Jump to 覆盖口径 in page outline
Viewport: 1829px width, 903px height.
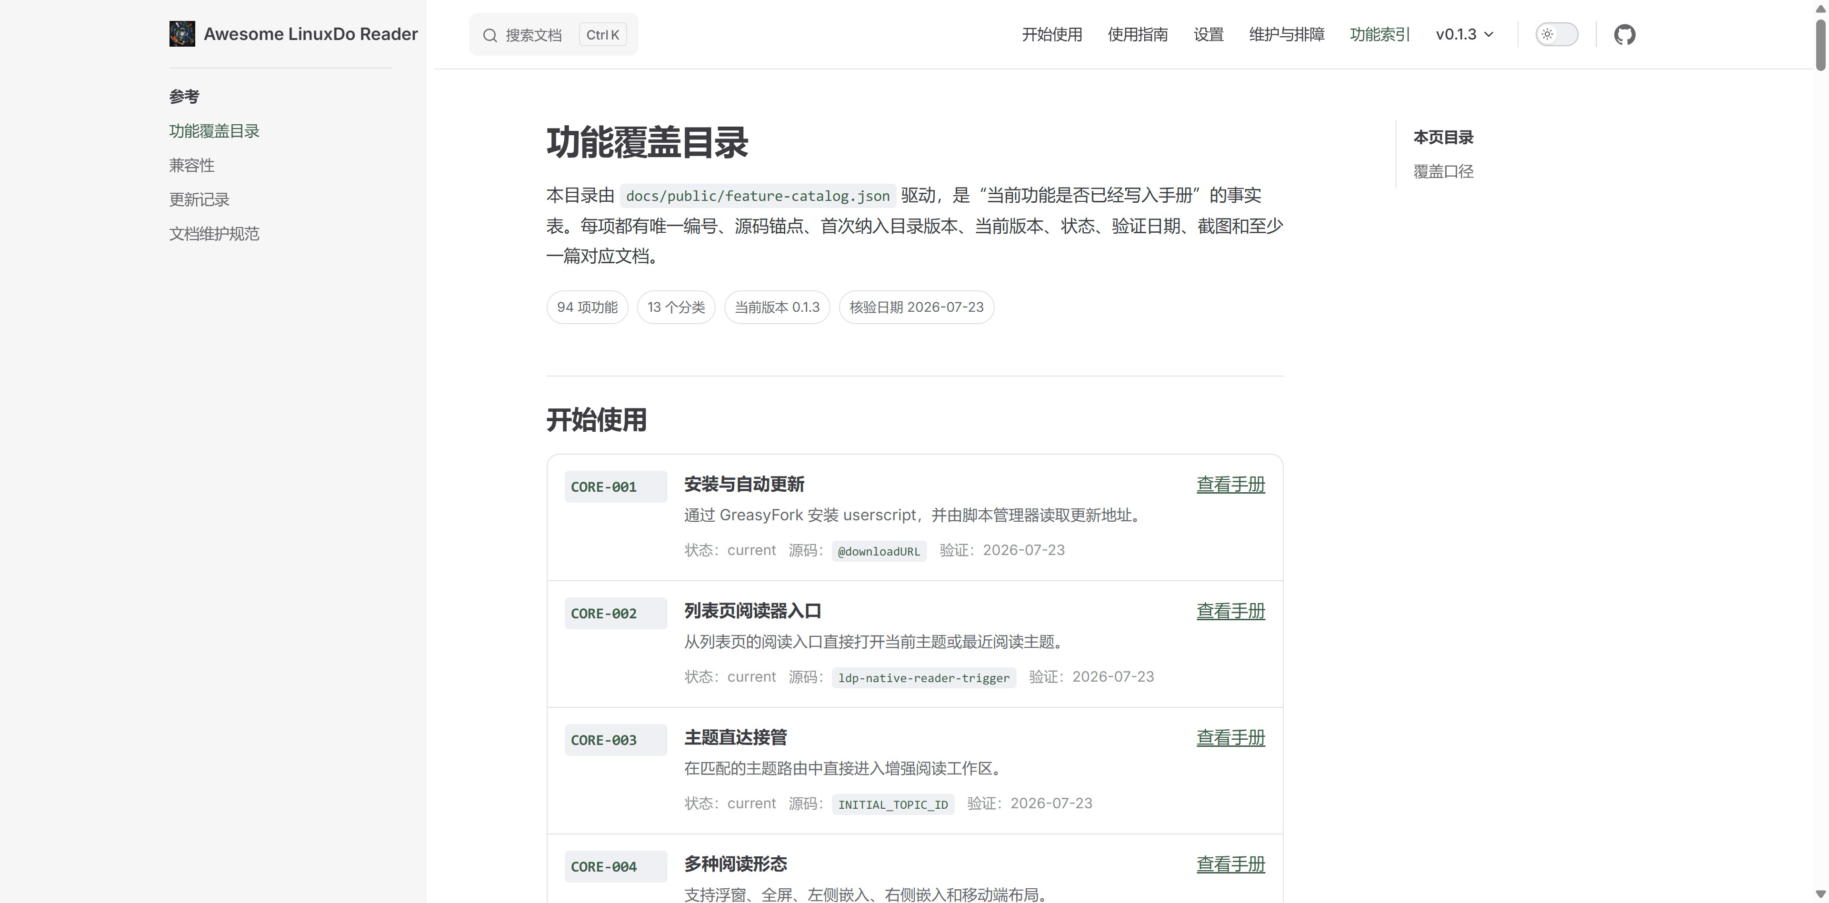(x=1443, y=171)
